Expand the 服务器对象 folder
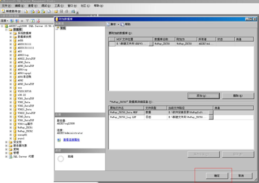Viewport: 259px width, 183px height. (x=6, y=146)
